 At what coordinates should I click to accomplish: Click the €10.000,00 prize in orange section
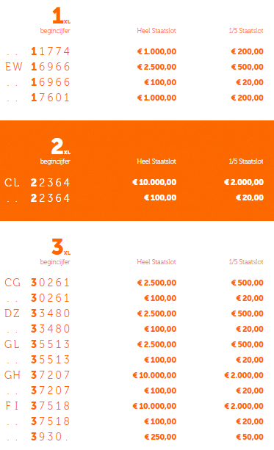pyautogui.click(x=154, y=182)
